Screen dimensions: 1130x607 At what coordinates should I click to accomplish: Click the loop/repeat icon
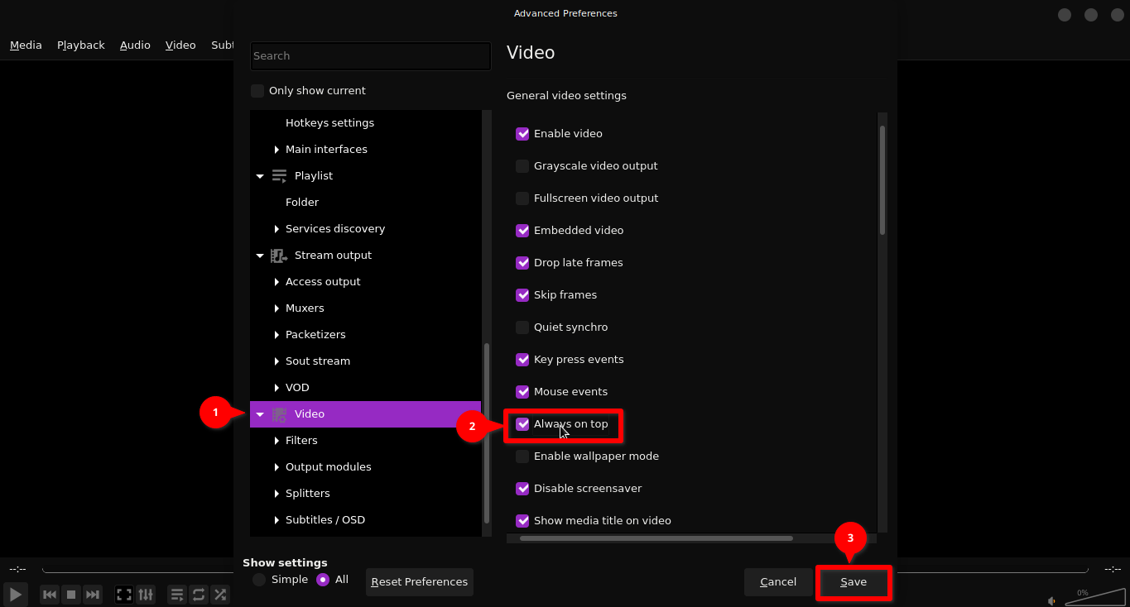199,595
